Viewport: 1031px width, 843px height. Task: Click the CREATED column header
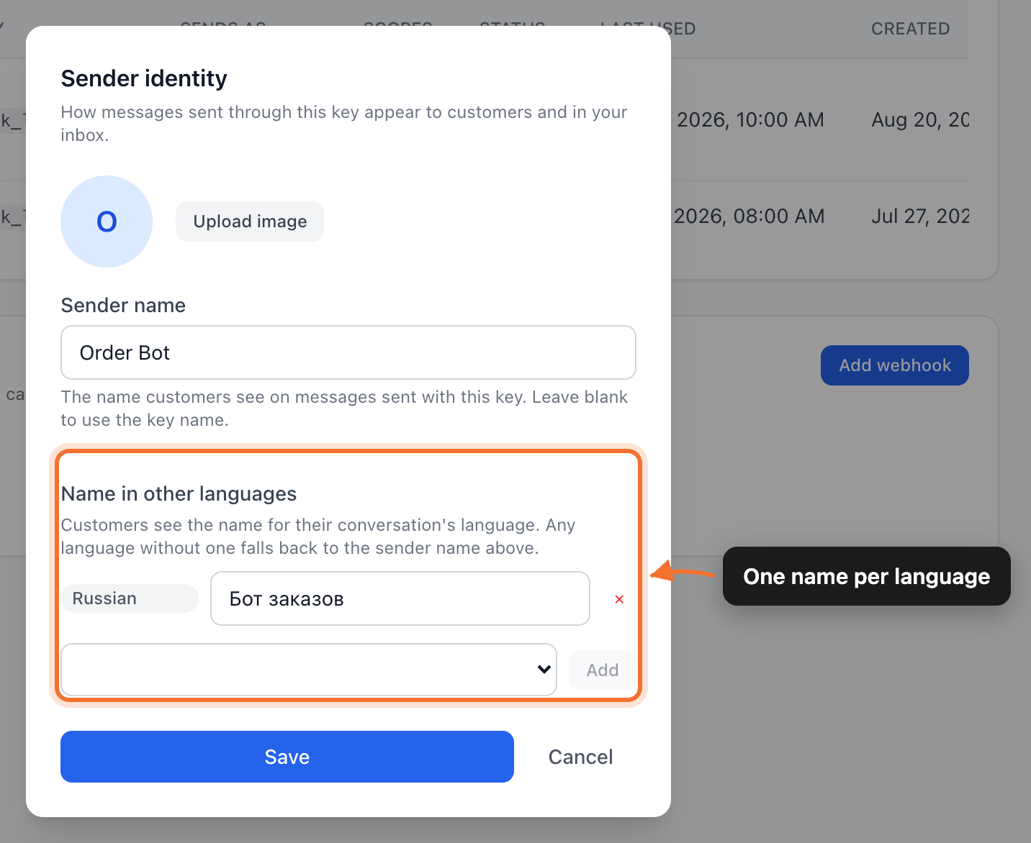[911, 29]
